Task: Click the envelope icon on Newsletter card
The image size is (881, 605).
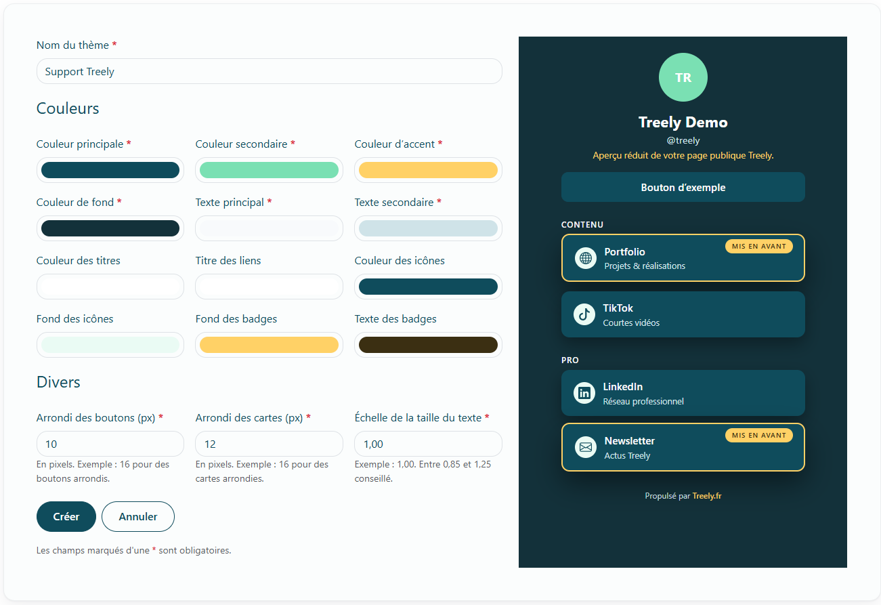Action: point(586,447)
